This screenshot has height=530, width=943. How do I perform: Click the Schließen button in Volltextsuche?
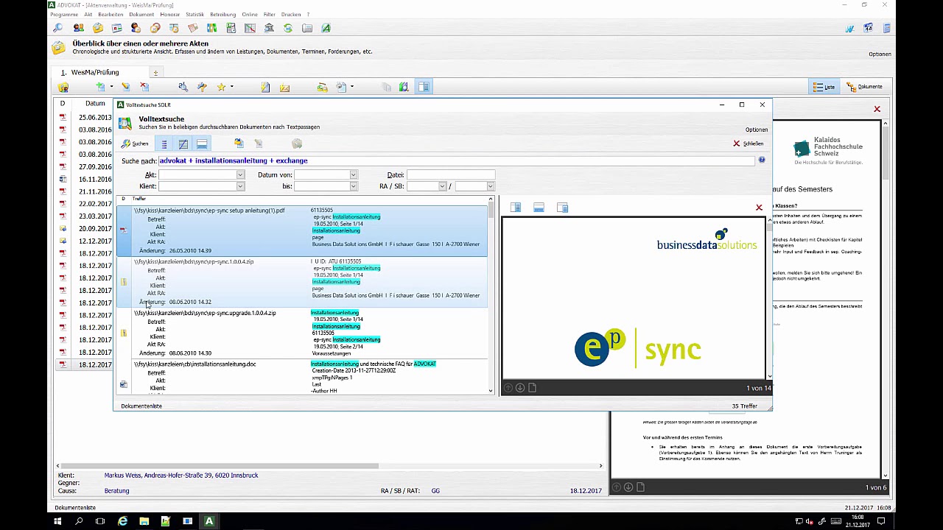click(749, 144)
